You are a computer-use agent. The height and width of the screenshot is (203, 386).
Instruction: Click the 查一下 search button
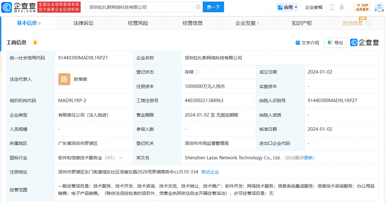[x=213, y=7]
